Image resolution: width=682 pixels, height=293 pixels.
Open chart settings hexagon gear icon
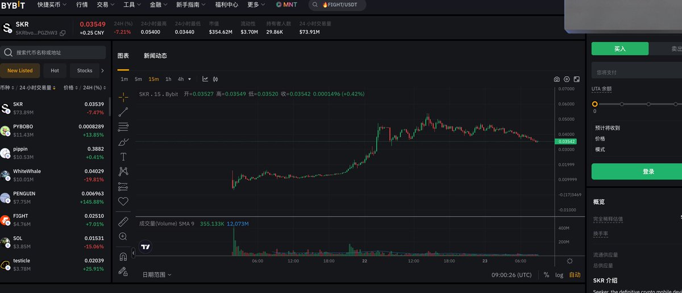567,79
